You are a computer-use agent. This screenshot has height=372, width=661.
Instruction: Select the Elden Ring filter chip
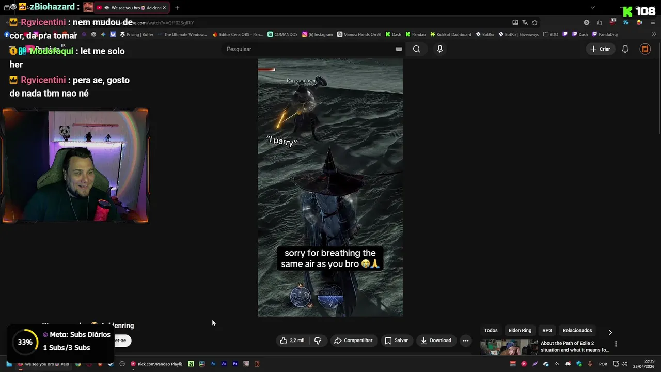coord(520,331)
